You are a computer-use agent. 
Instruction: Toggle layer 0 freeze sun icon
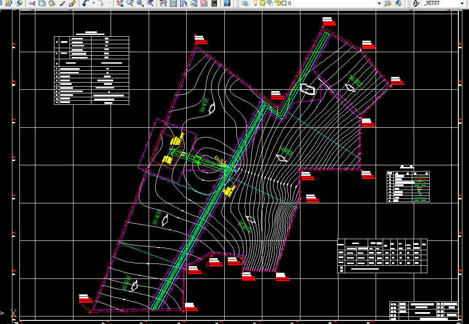coord(262,3)
